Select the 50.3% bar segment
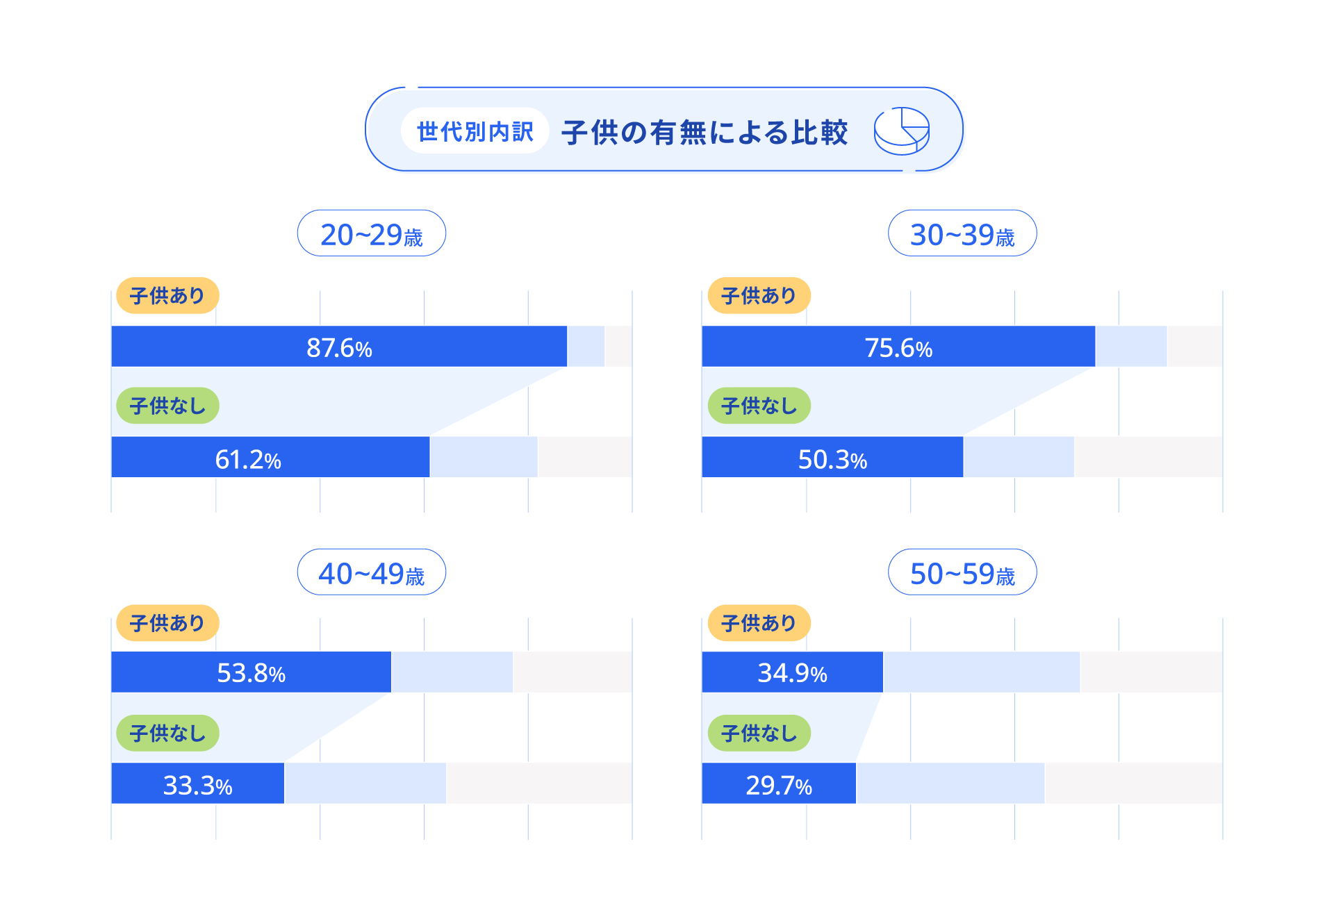 [x=832, y=458]
